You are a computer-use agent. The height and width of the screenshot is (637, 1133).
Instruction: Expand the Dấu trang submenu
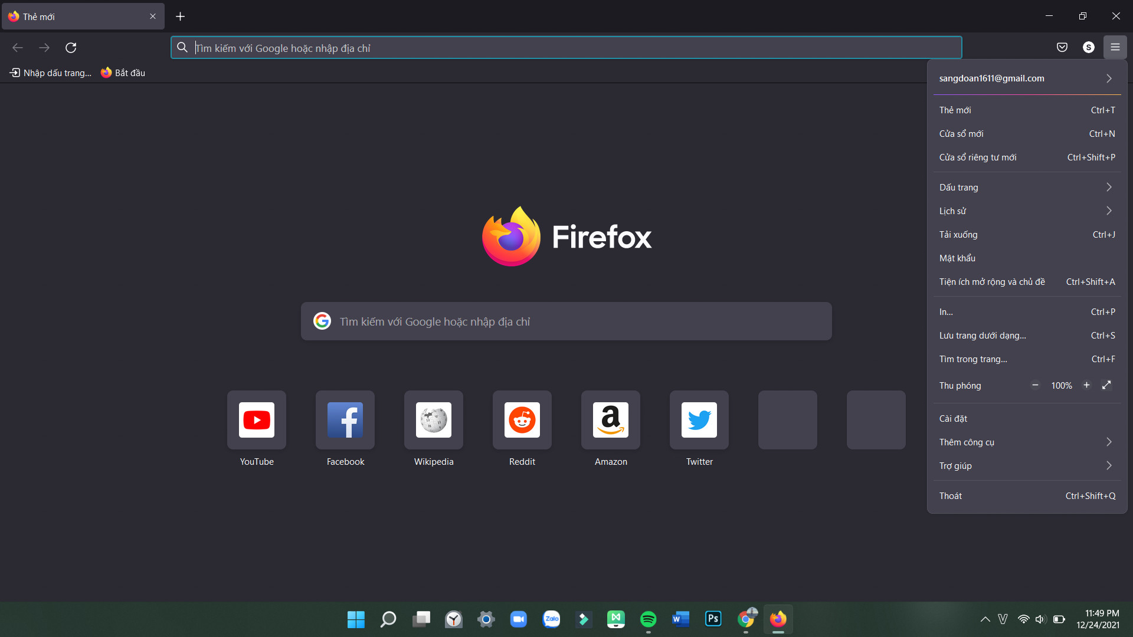coord(1027,188)
